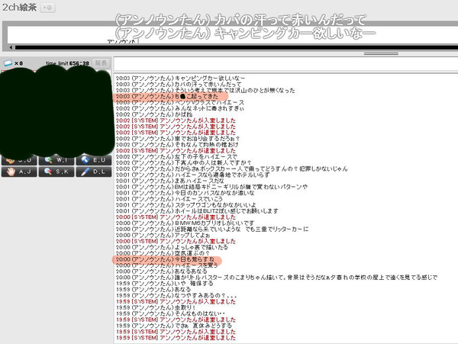Select chat line まあハイエースだな

pyautogui.click(x=169, y=181)
